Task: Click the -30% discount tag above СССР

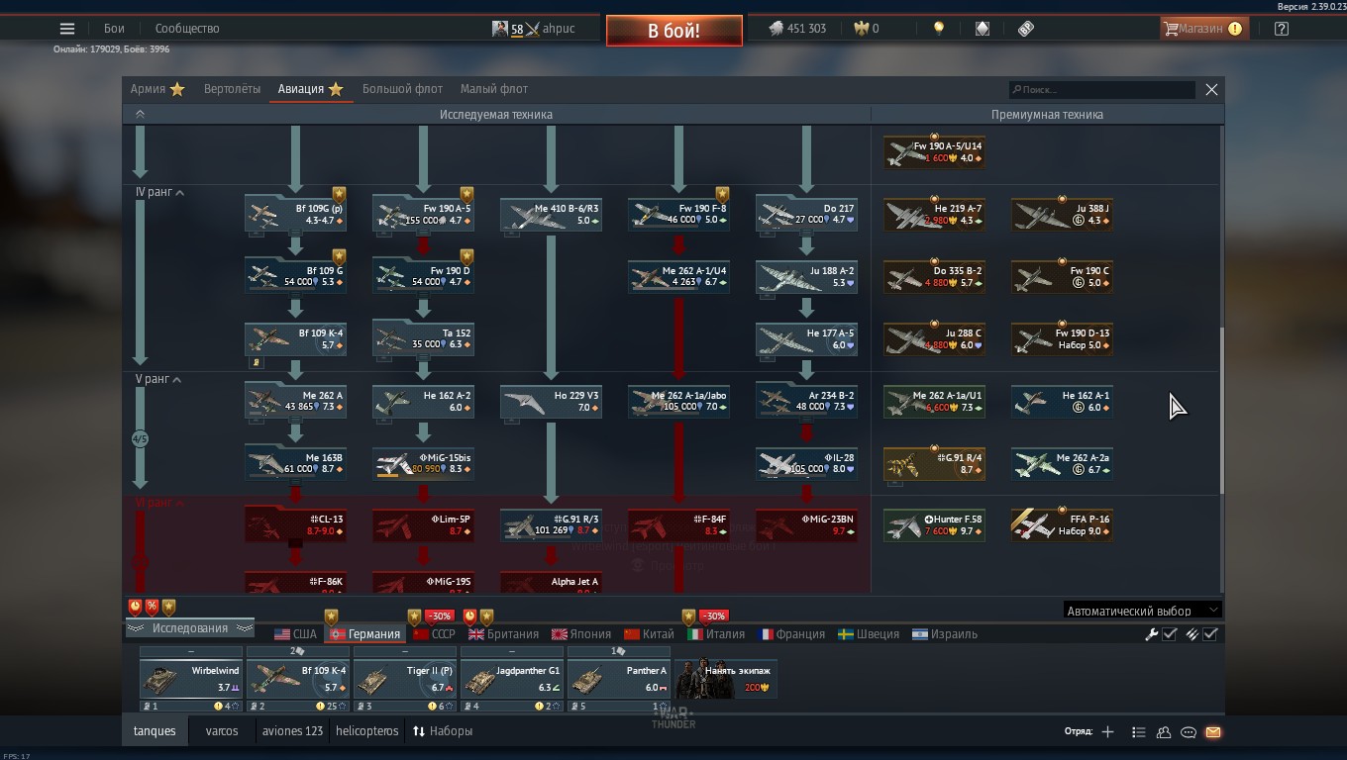Action: [x=439, y=616]
